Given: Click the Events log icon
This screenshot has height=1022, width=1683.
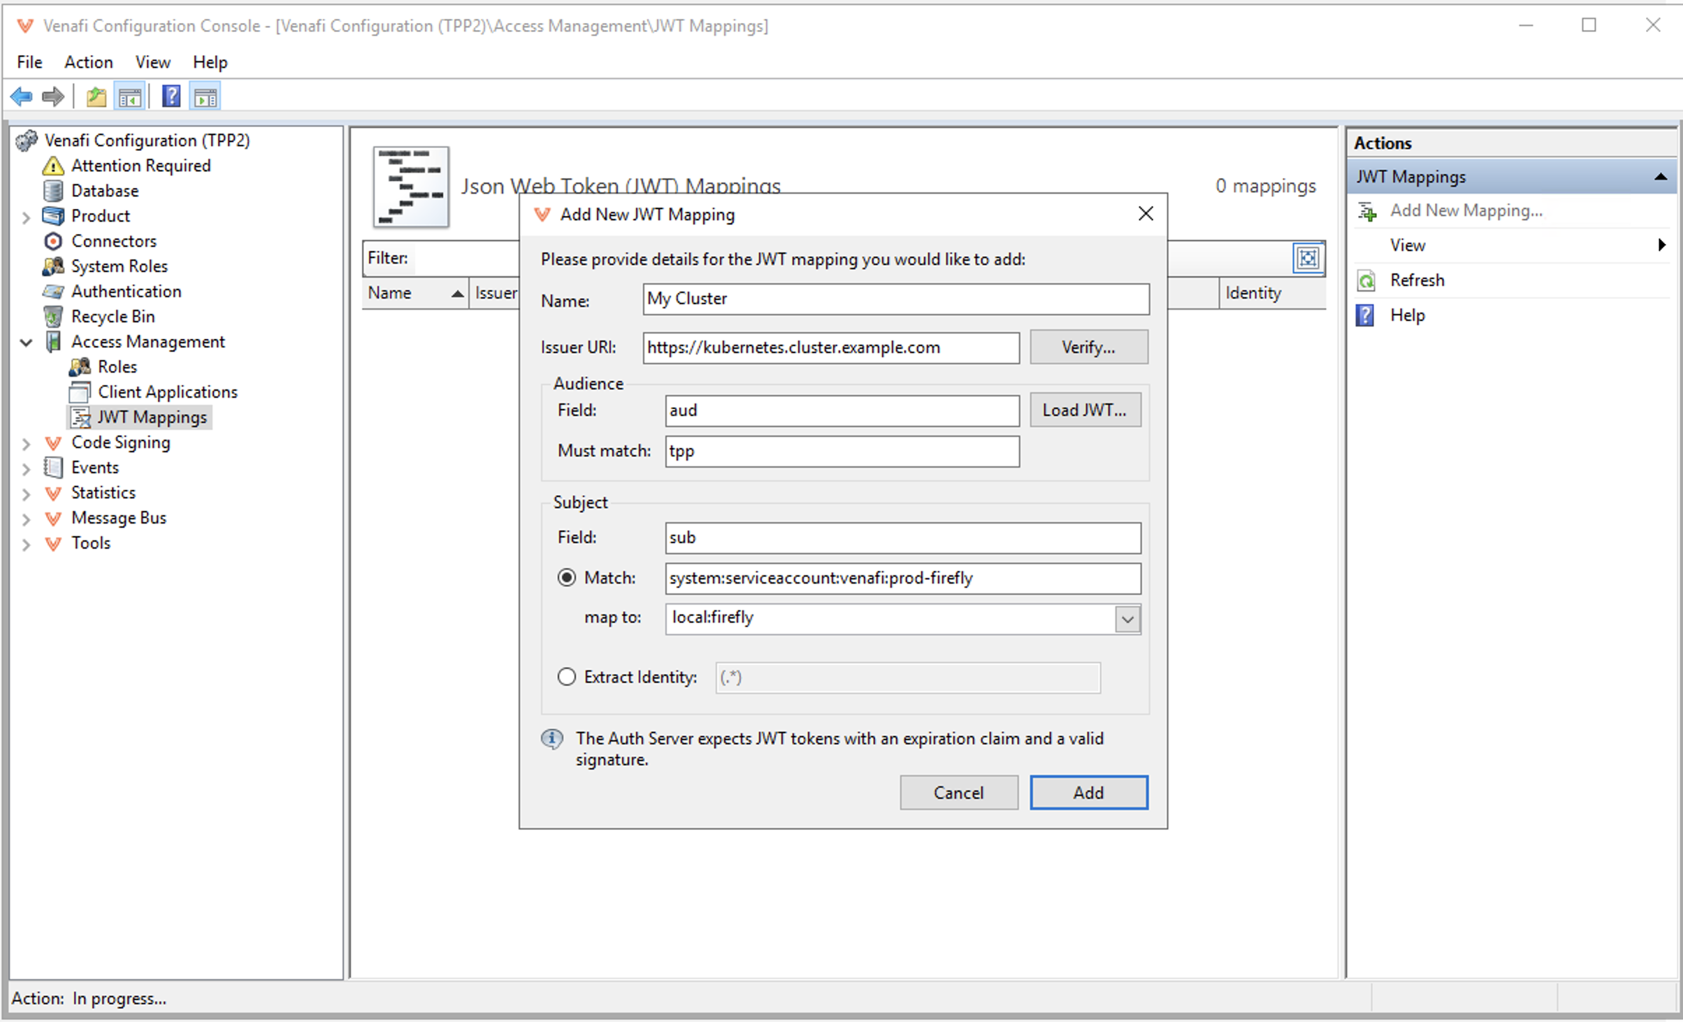Looking at the screenshot, I should click(x=53, y=468).
